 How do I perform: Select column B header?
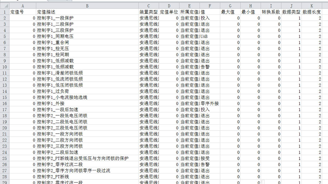click(87, 6)
